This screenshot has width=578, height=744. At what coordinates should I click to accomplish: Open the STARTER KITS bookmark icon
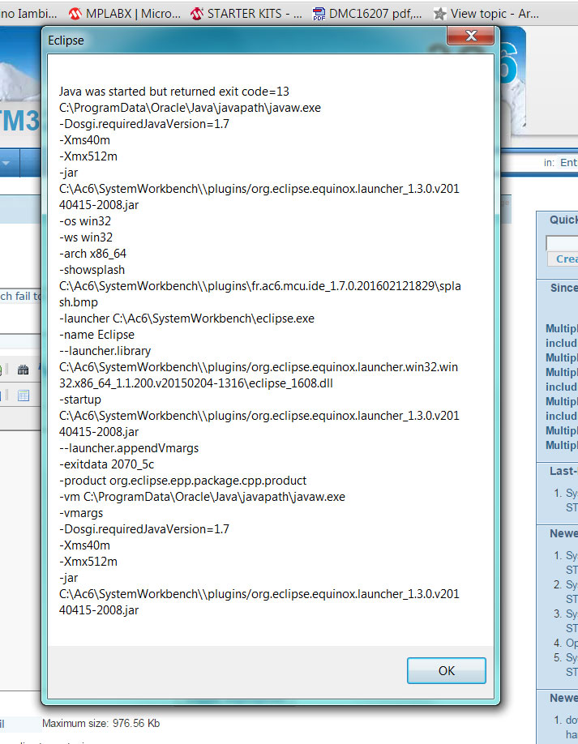click(196, 14)
